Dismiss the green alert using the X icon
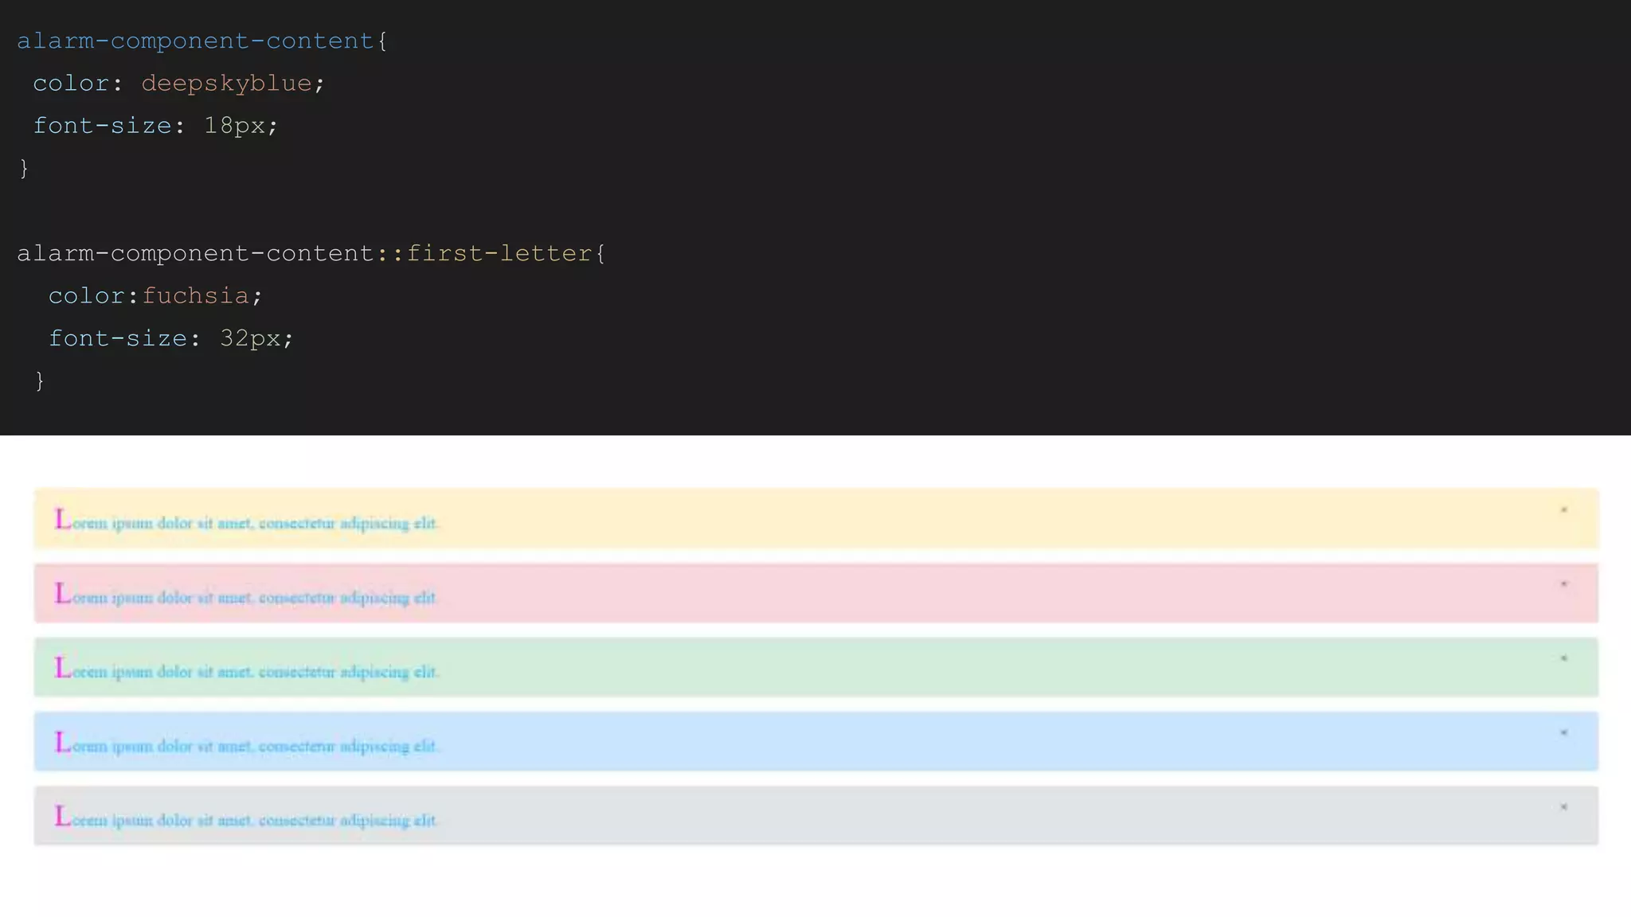 pos(1563,658)
